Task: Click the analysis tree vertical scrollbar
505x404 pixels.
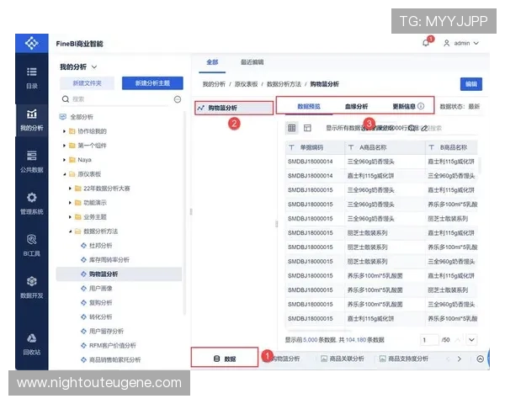Action: coord(185,213)
